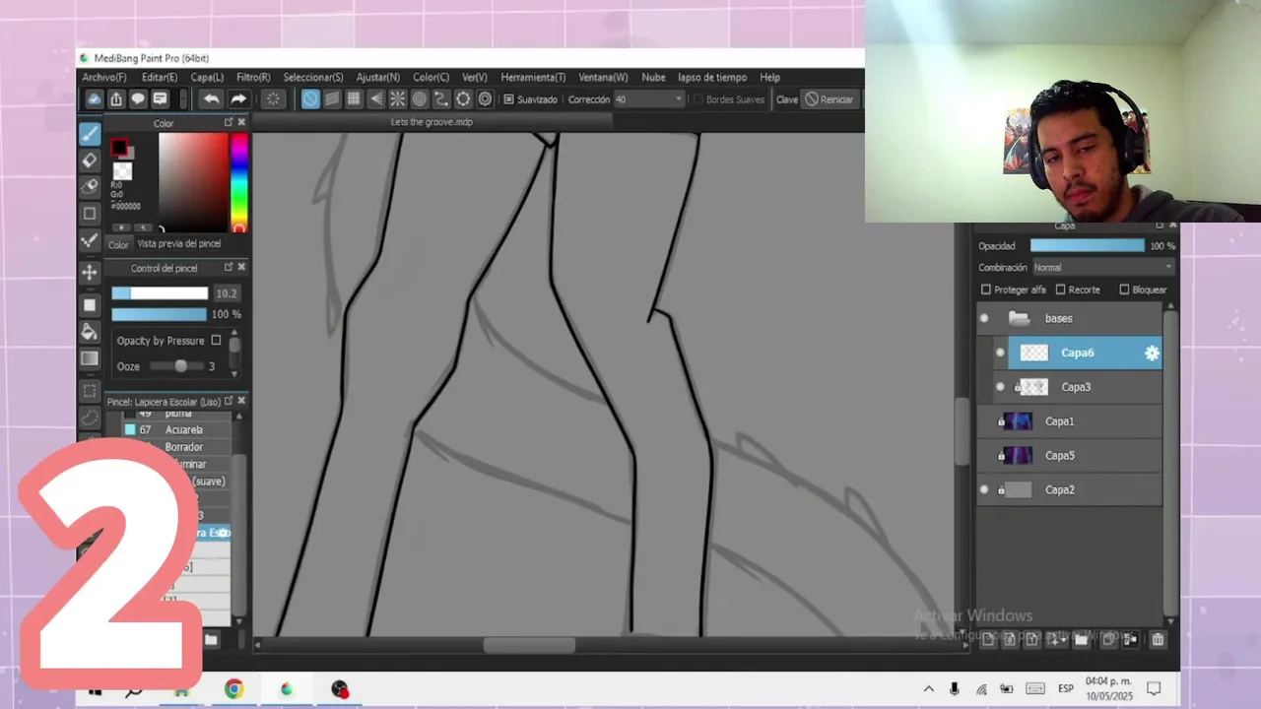Select the Gradient tool

pyautogui.click(x=90, y=358)
